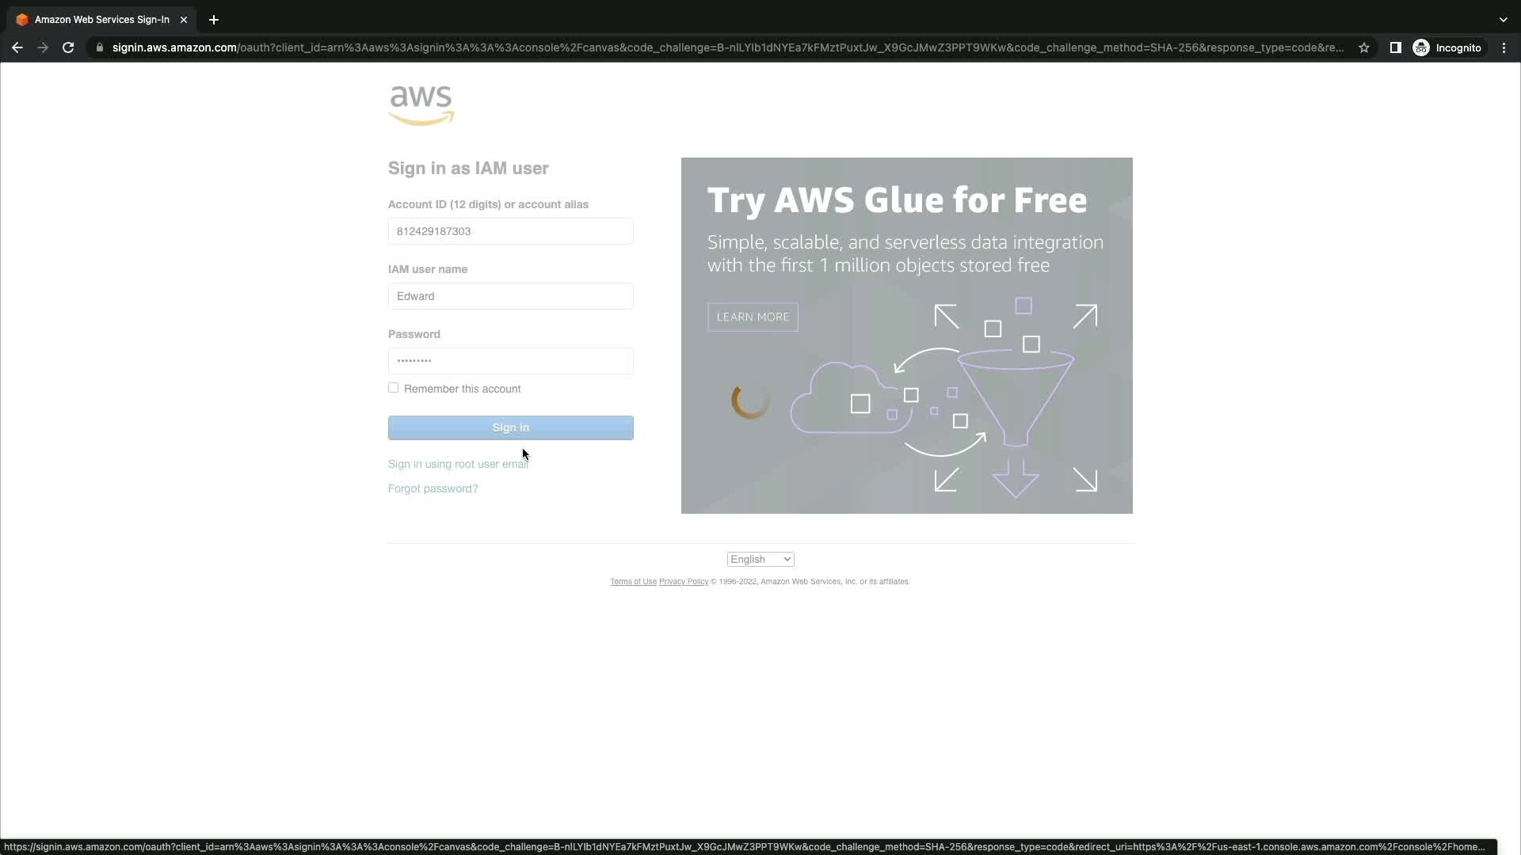Bookmark this page with the star icon

point(1363,47)
